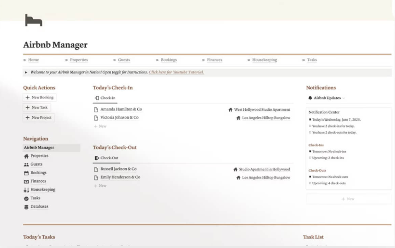Click the Today's Tasks heading

click(39, 237)
